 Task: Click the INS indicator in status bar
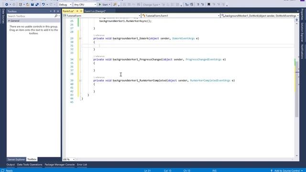(x=214, y=171)
